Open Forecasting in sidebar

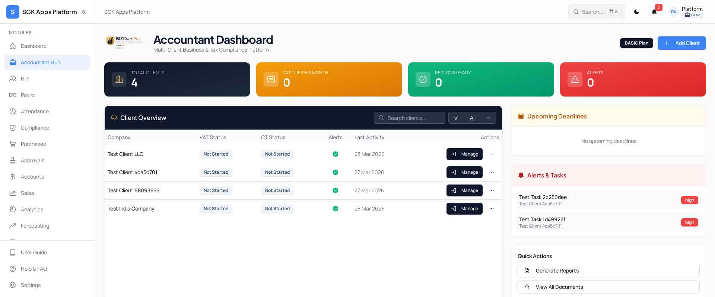47,226
